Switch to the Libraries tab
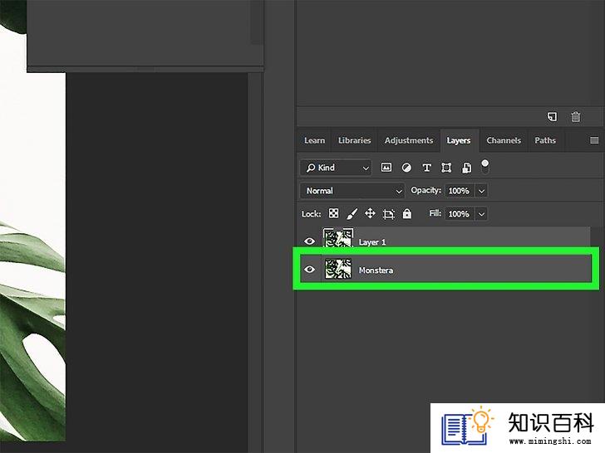This screenshot has width=605, height=453. pyautogui.click(x=354, y=140)
